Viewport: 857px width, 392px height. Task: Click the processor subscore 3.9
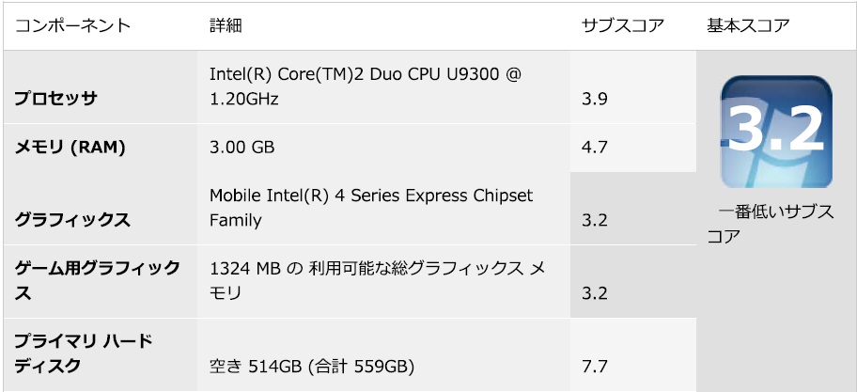(x=595, y=99)
